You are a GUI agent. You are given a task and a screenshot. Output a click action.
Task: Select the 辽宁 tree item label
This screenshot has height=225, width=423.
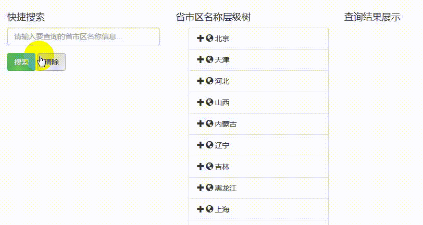[222, 145]
